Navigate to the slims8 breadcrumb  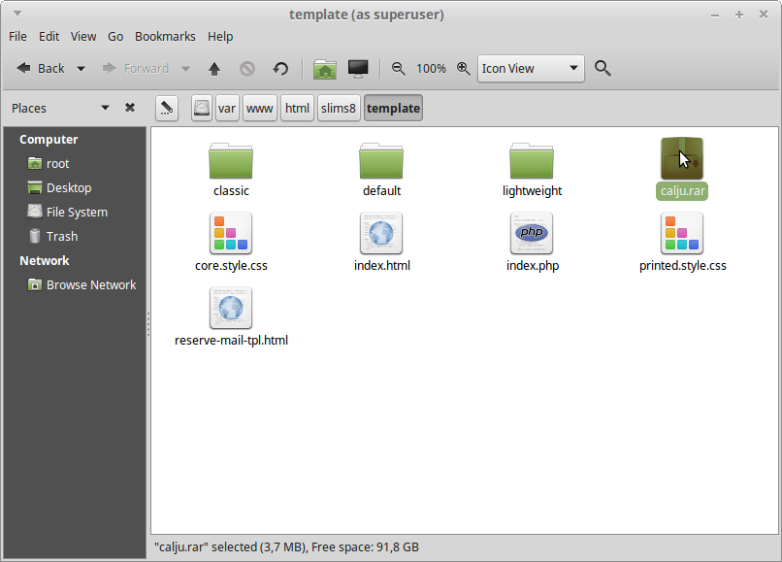[339, 108]
